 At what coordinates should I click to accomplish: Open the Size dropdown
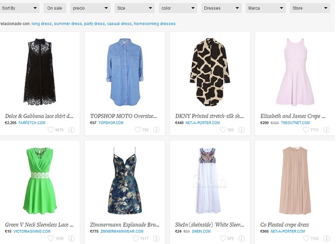134,8
